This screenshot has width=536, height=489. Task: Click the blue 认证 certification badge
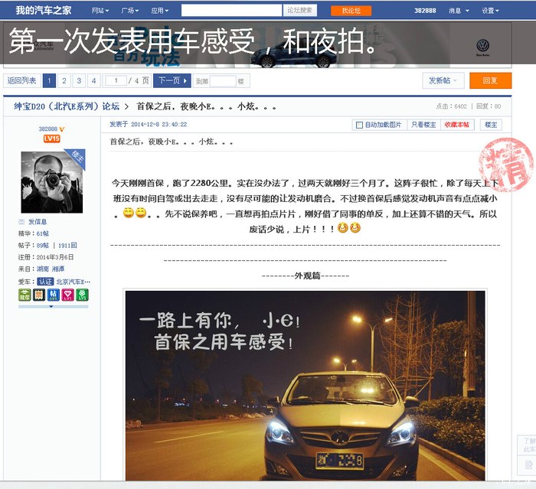46,282
